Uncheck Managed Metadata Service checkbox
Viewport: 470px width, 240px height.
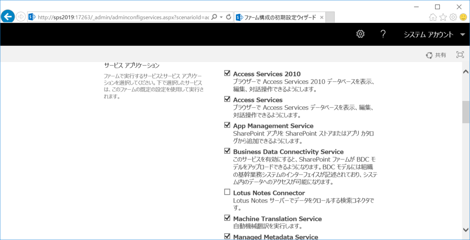pos(227,236)
